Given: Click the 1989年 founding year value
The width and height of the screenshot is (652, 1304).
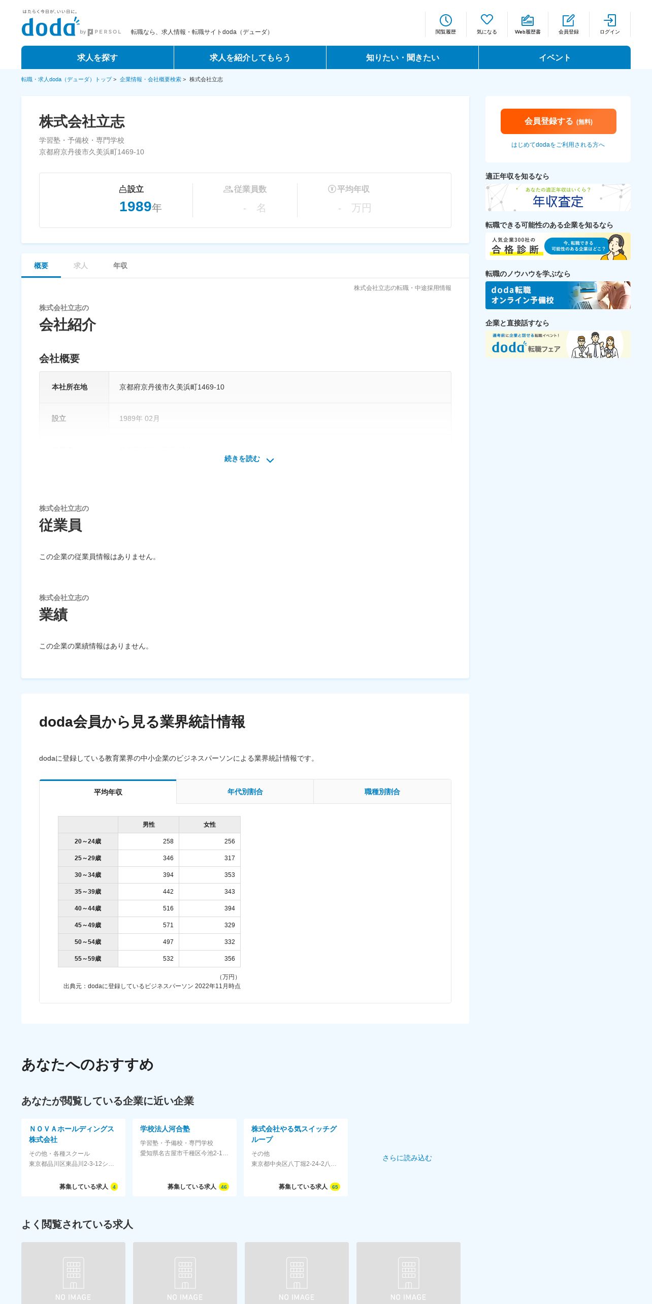Looking at the screenshot, I should 140,207.
